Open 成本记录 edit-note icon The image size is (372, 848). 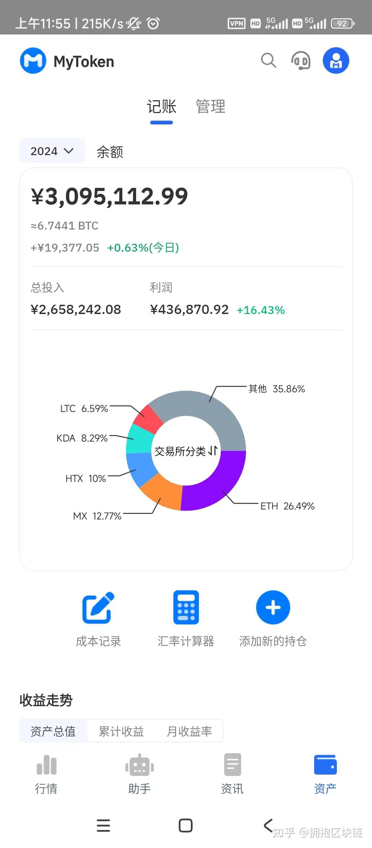click(98, 607)
